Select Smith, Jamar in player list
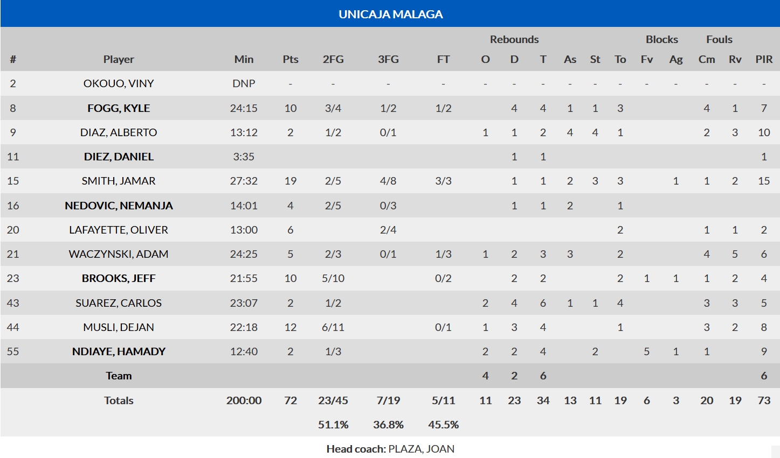 (119, 181)
